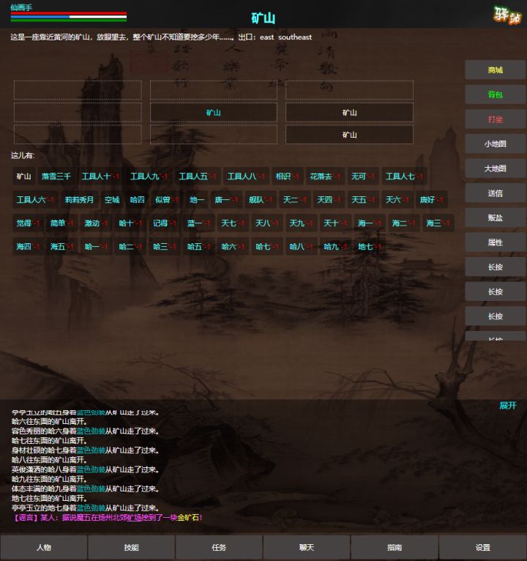This screenshot has height=561, width=527.
Task: Select 潜晋三千 in the room list
Action: 56,177
